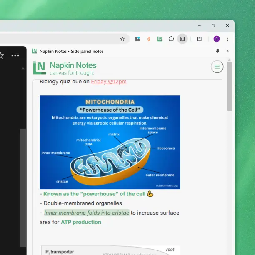Toggle the browser side panel button
This screenshot has height=255, width=255.
click(x=182, y=39)
